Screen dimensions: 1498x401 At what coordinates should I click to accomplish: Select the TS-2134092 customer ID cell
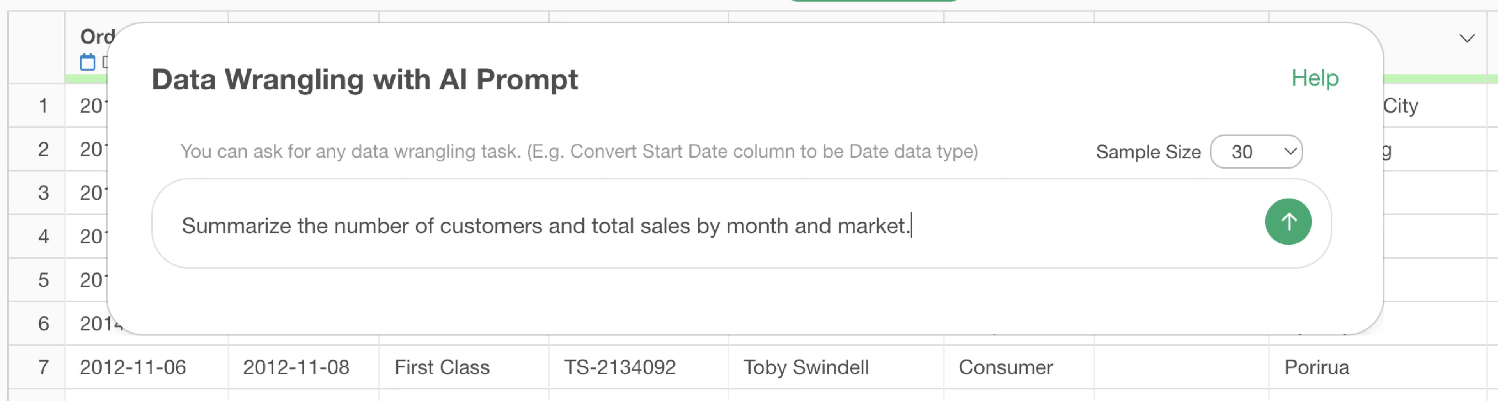click(620, 367)
